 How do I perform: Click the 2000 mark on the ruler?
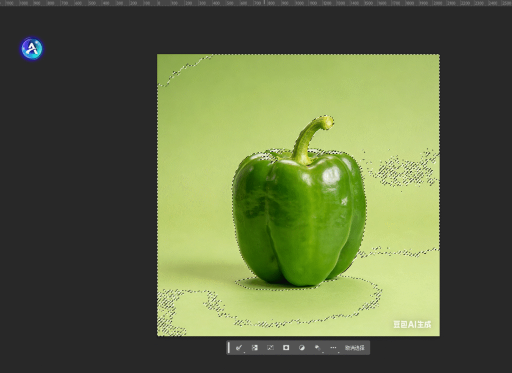point(436,3)
